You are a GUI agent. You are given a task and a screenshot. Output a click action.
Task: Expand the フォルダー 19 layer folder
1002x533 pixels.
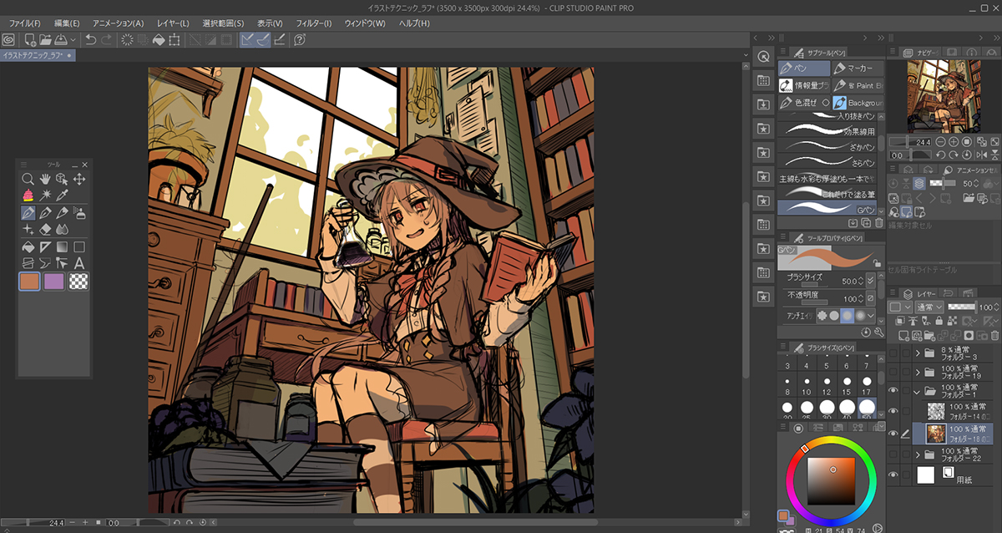click(x=918, y=372)
